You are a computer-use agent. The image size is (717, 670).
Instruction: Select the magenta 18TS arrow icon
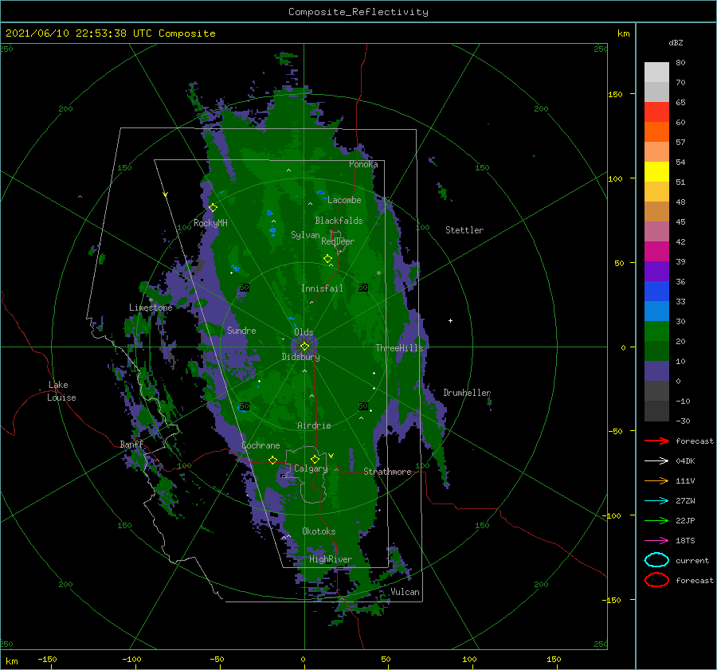[656, 541]
